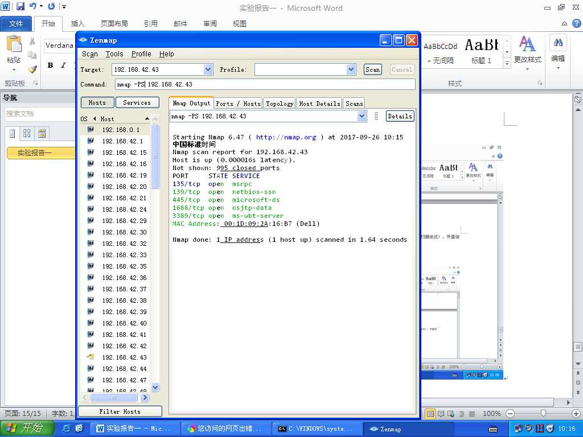Toggle Italic formatting in Word

tap(63, 65)
